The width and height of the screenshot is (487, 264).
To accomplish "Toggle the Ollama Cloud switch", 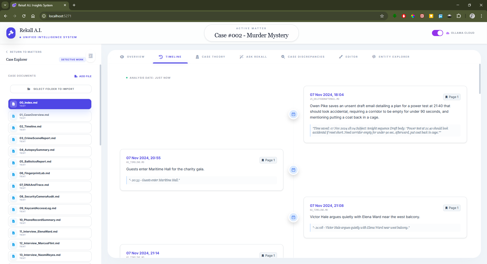I will [437, 33].
